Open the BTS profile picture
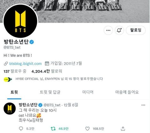The height and width of the screenshot is (133, 150). point(20,21)
